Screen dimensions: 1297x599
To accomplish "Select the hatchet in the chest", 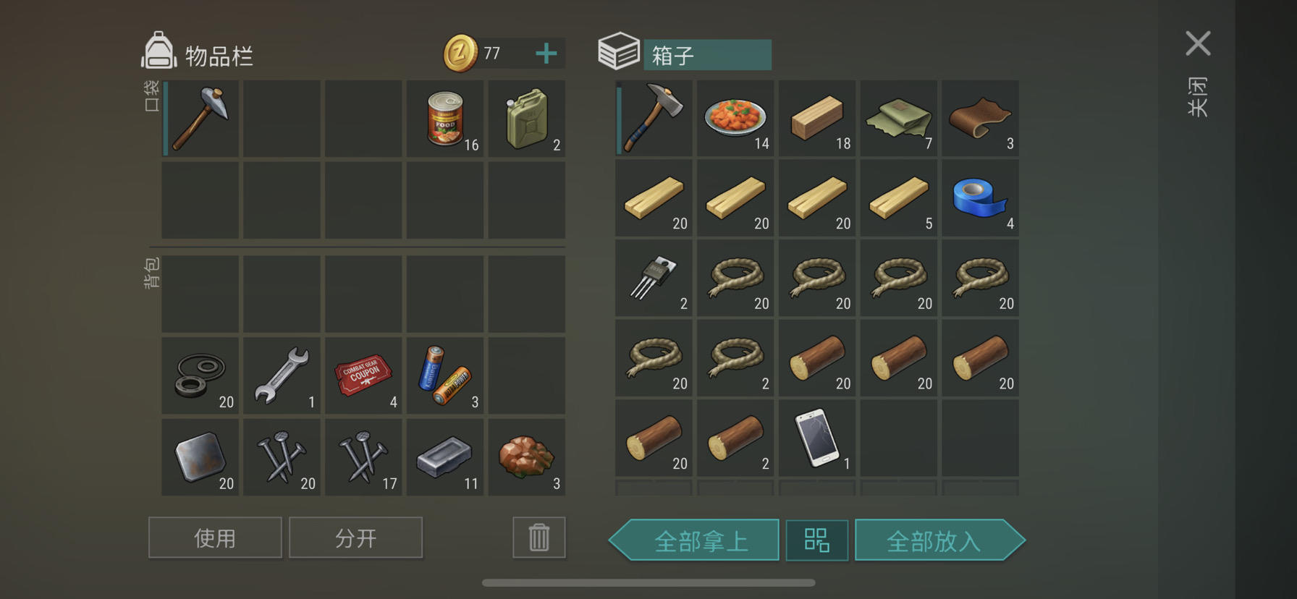I will point(654,118).
